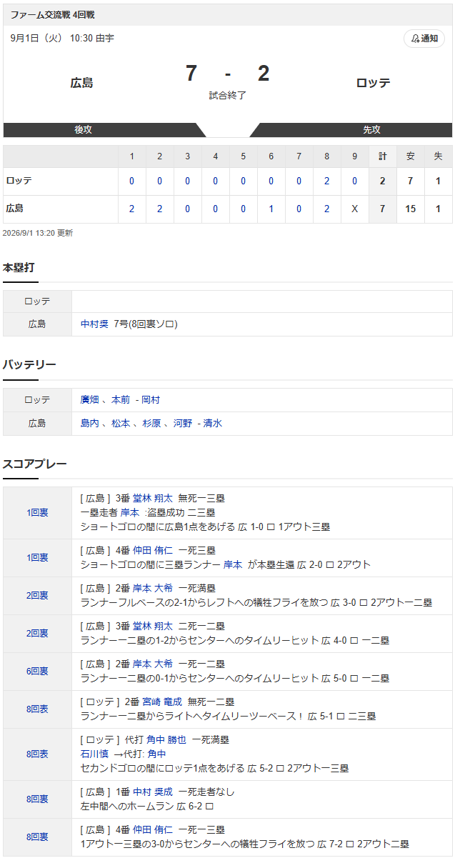Open 岸本 in 本塁生還 scoring line
This screenshot has height=858, width=455.
(233, 565)
